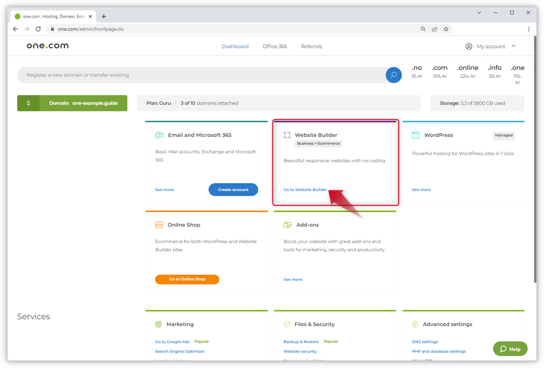Open the domain selector one-example.guide
The height and width of the screenshot is (368, 544).
pyautogui.click(x=72, y=103)
